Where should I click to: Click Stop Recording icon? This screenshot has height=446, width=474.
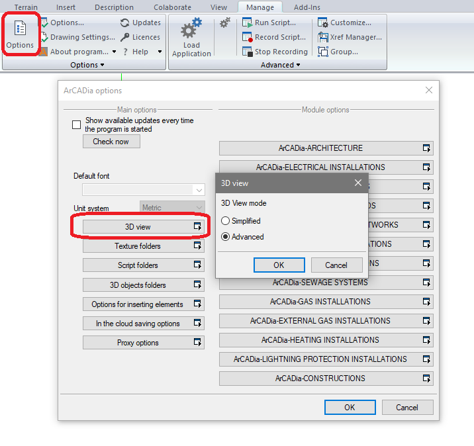(x=248, y=52)
